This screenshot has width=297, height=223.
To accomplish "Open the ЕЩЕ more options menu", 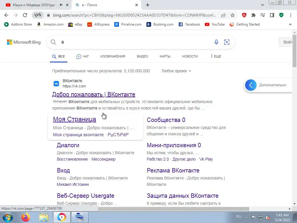I will point(216,56).
